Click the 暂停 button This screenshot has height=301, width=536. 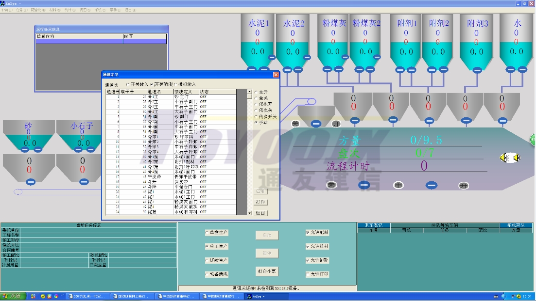[x=267, y=253]
